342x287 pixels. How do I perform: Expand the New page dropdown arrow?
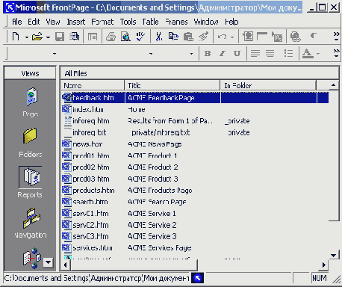click(26, 37)
